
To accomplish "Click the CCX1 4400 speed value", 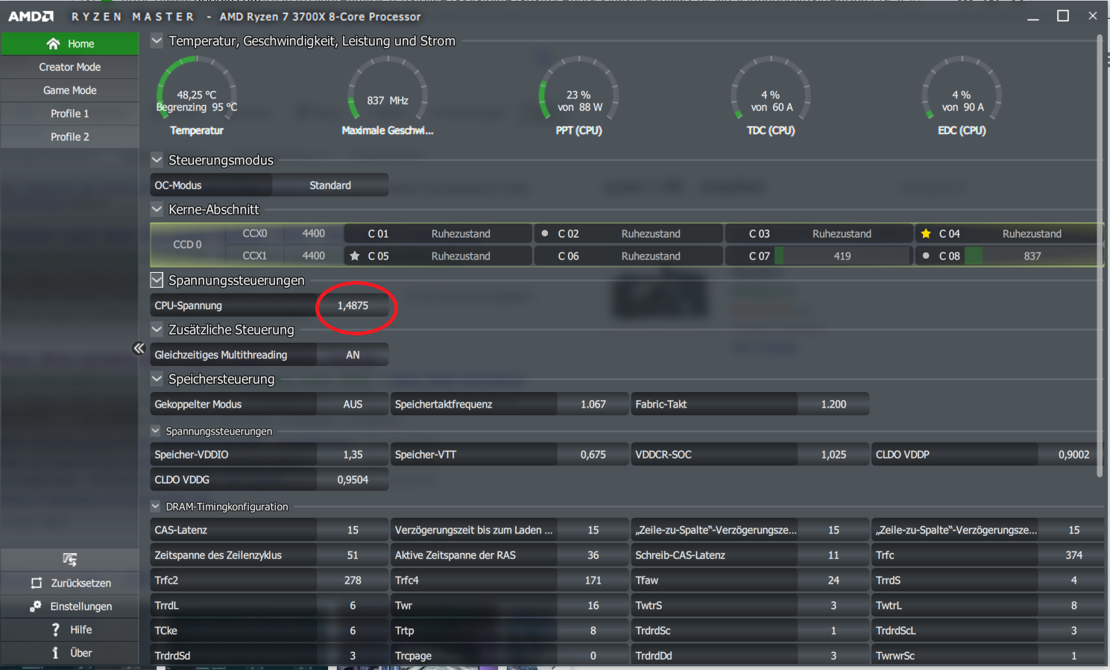I will click(x=313, y=256).
